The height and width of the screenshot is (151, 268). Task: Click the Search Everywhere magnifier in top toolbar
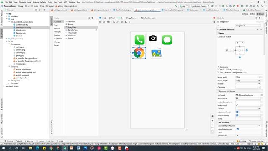(x=263, y=6)
